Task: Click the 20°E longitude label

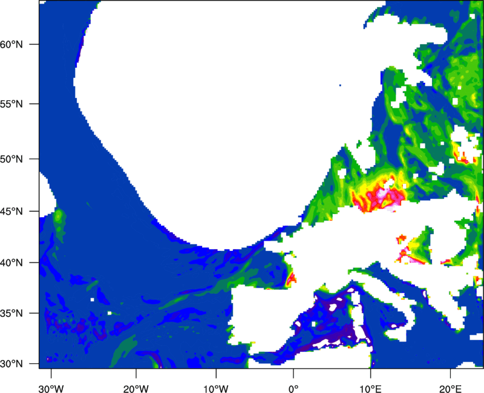Action: [x=450, y=389]
